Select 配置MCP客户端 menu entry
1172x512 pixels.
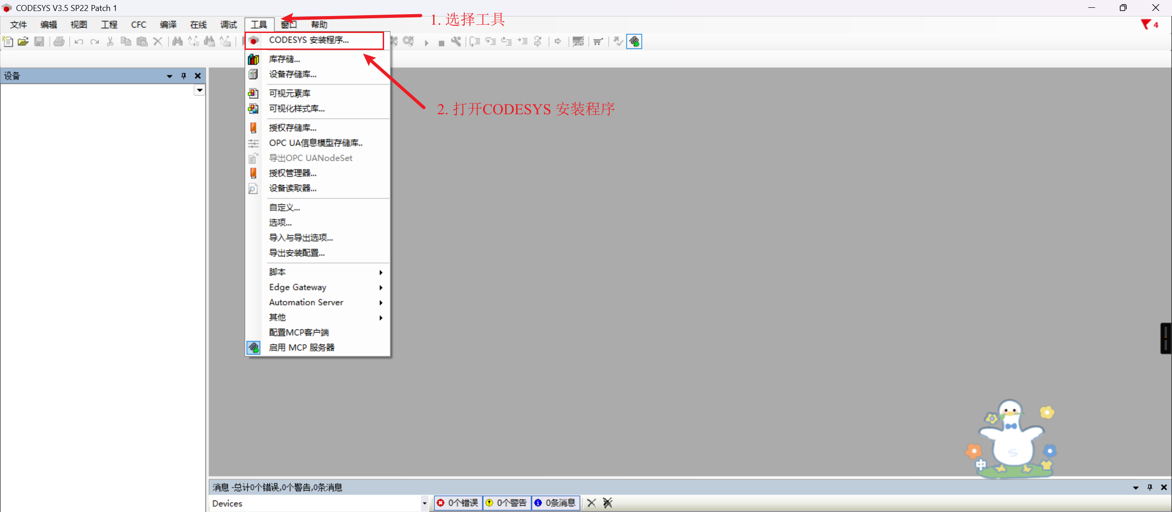point(318,332)
